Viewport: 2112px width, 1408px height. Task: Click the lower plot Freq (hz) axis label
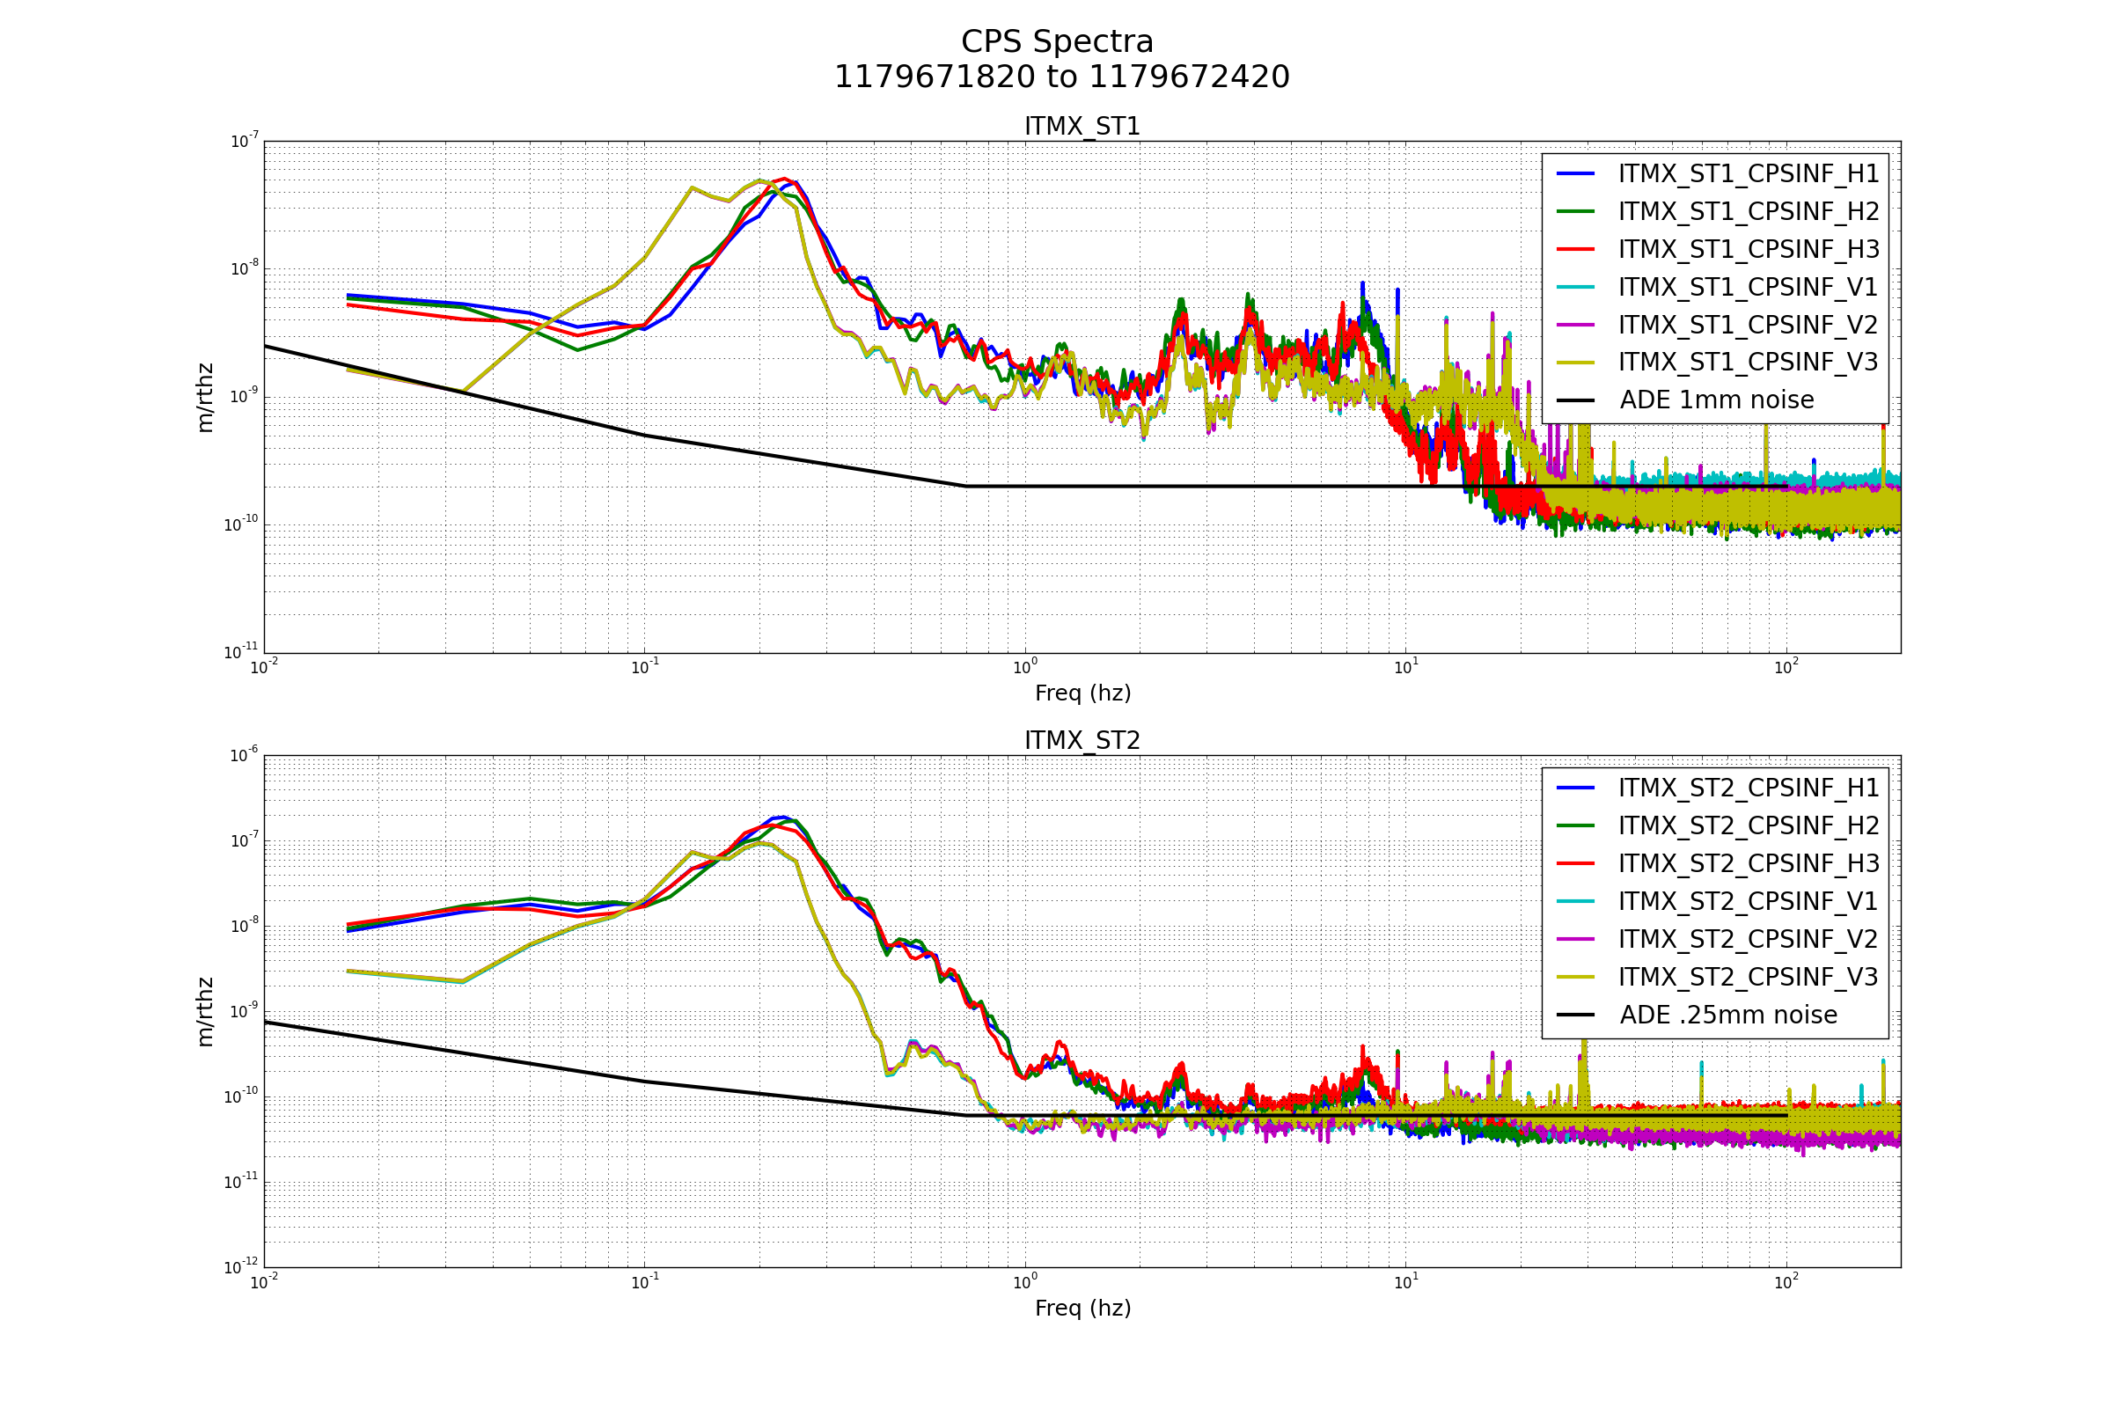(1082, 1309)
